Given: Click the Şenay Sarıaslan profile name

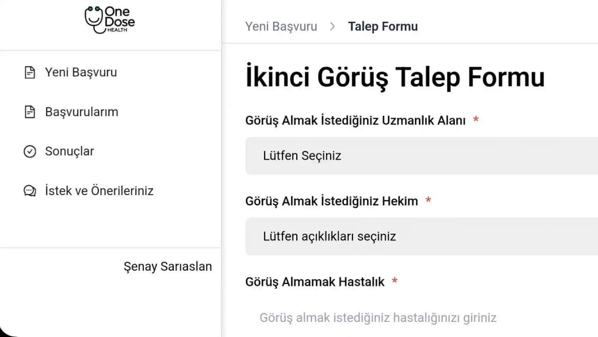Looking at the screenshot, I should point(168,266).
